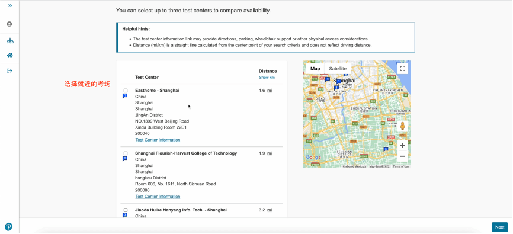Click NO.1399 West Beijing Road address

tap(162, 121)
